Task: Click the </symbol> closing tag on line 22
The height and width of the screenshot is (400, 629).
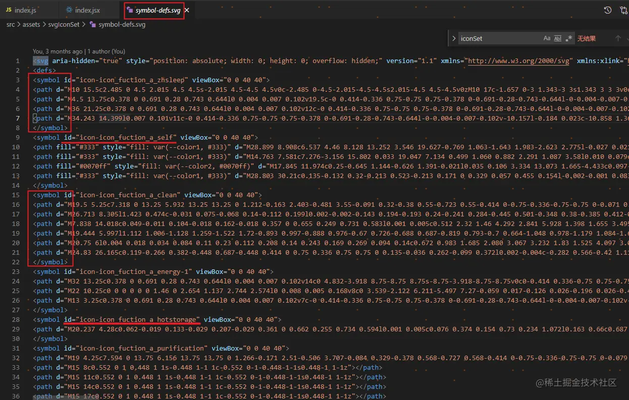Action: (50, 262)
